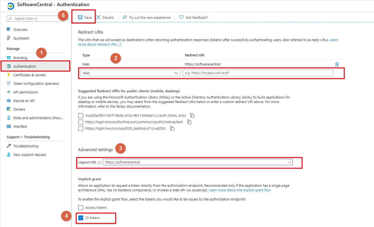Open the Web redirect type dropdown
This screenshot has width=374, height=227.
(x=130, y=73)
